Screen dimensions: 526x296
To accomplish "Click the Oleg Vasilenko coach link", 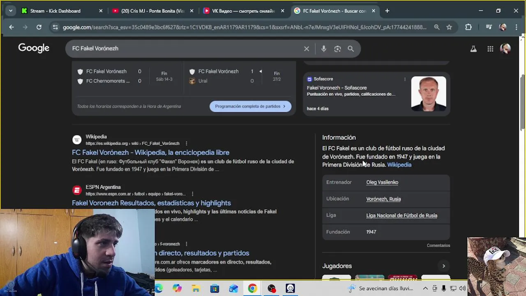I will click(x=382, y=182).
